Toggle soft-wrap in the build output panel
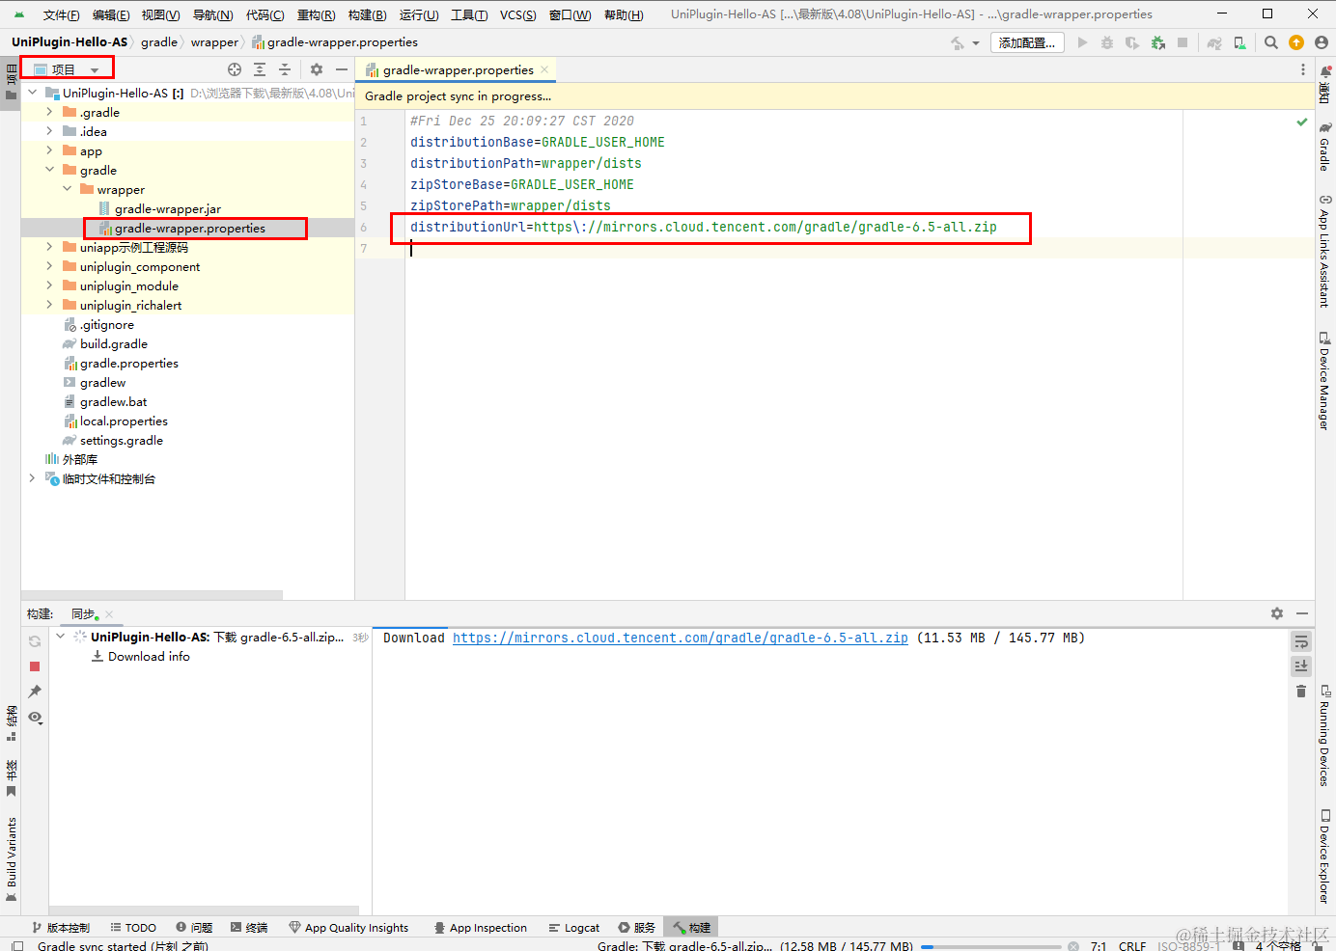Screen dimensions: 1336x951 (x=1300, y=640)
